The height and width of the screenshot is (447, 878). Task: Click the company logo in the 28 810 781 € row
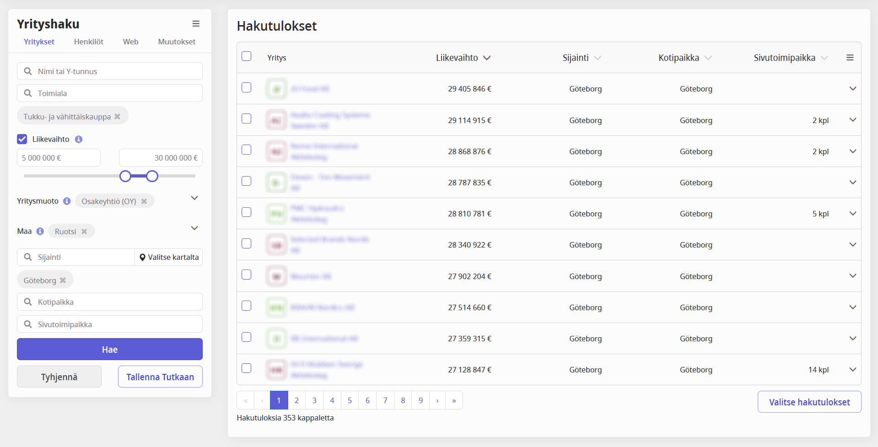pos(276,214)
